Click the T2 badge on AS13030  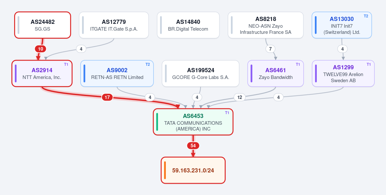pyautogui.click(x=366, y=16)
